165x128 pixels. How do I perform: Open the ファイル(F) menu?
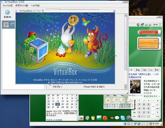(8, 6)
